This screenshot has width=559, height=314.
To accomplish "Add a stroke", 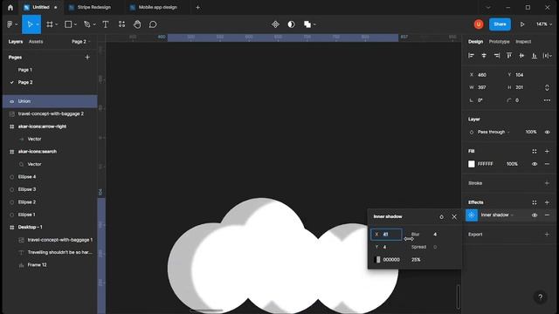I will tap(547, 183).
